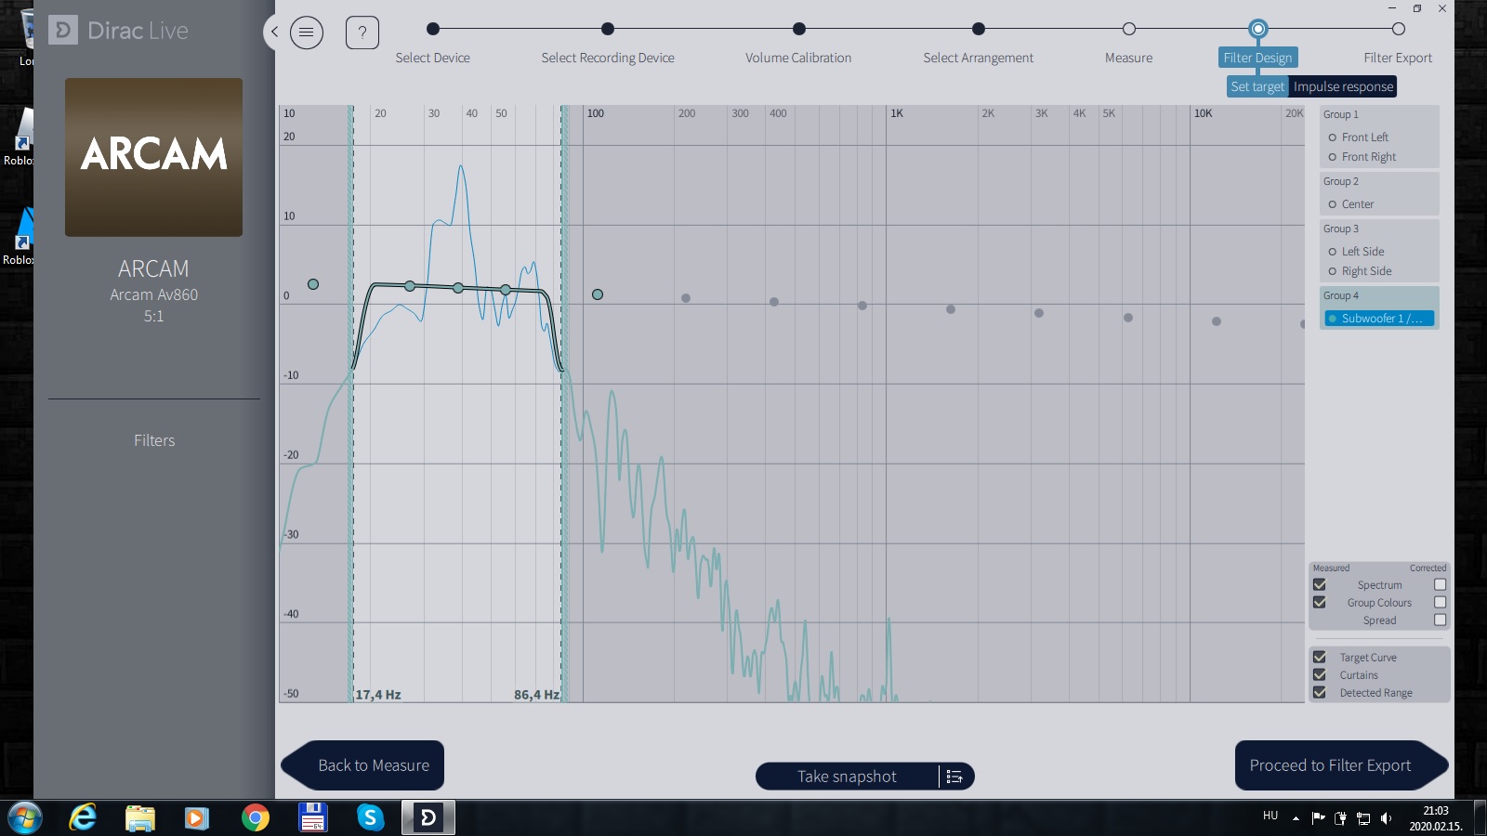Disable the Curtains checkbox
Screen dimensions: 1487x836
point(1319,675)
